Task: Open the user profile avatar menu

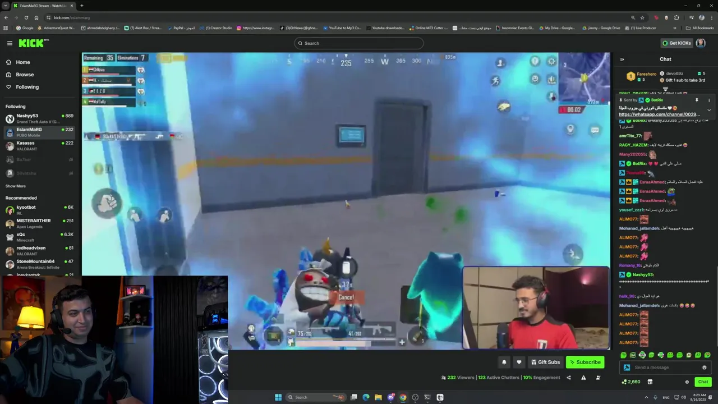Action: coord(701,43)
